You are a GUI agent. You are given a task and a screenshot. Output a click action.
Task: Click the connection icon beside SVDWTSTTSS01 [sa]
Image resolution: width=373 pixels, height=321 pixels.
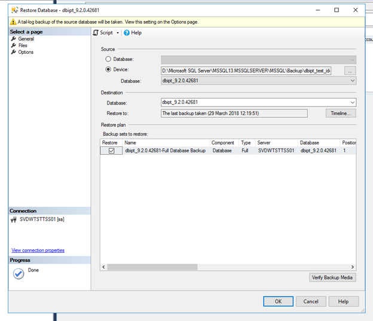pos(14,219)
